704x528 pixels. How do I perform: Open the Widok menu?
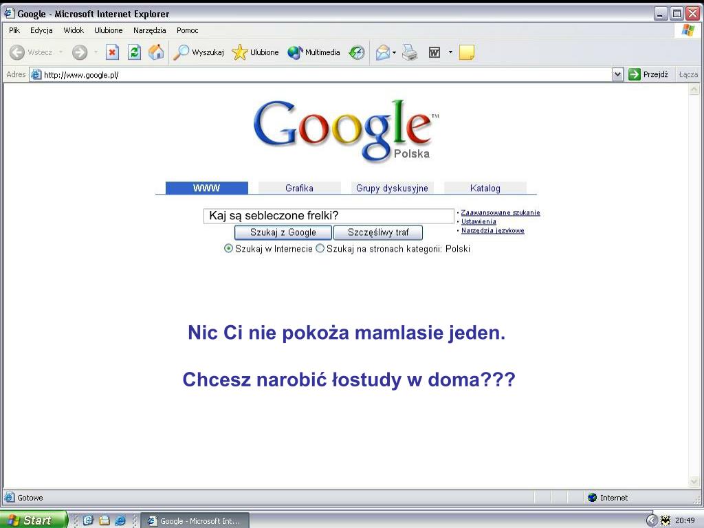[x=74, y=30]
